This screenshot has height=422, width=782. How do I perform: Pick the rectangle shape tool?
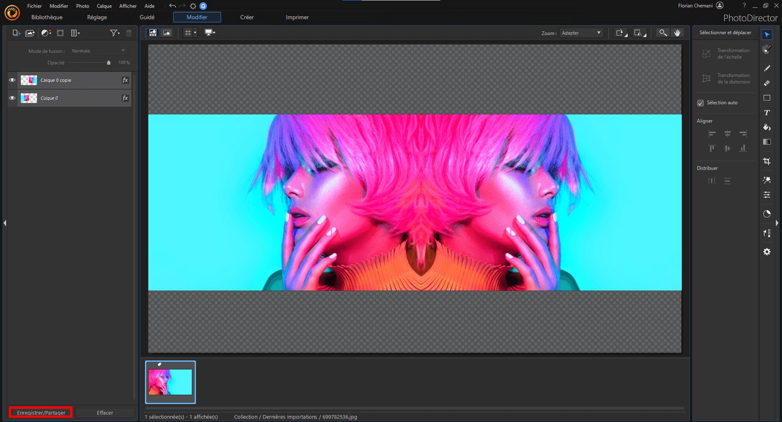767,98
